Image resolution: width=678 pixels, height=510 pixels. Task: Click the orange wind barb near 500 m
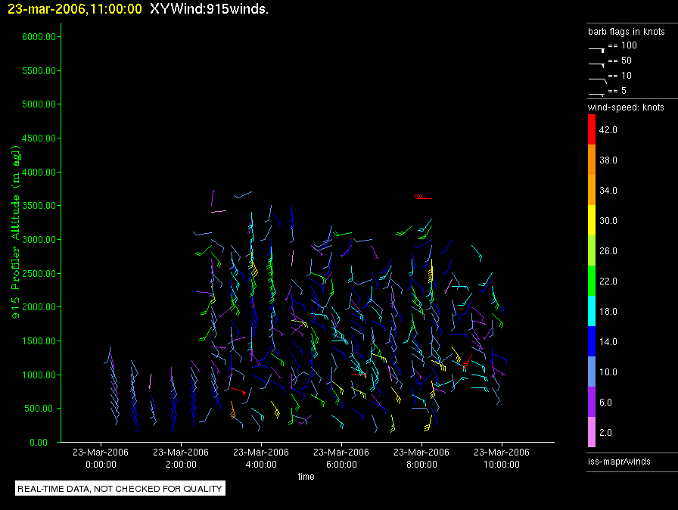point(232,409)
